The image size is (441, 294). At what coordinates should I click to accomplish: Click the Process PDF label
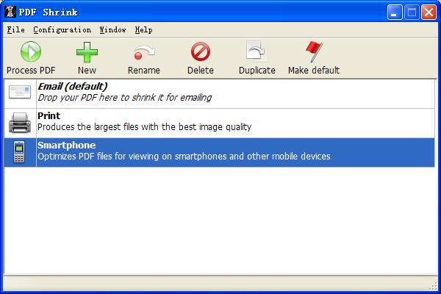[x=31, y=71]
